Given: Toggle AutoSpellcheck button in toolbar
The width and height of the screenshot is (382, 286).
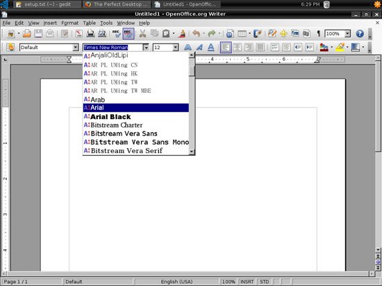Looking at the screenshot, I should pos(128,33).
